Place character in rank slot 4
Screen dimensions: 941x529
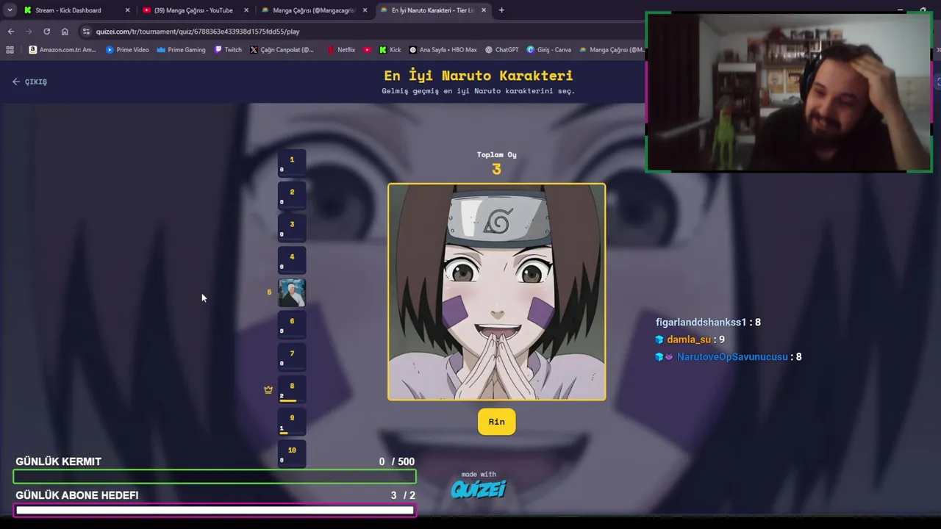(292, 261)
